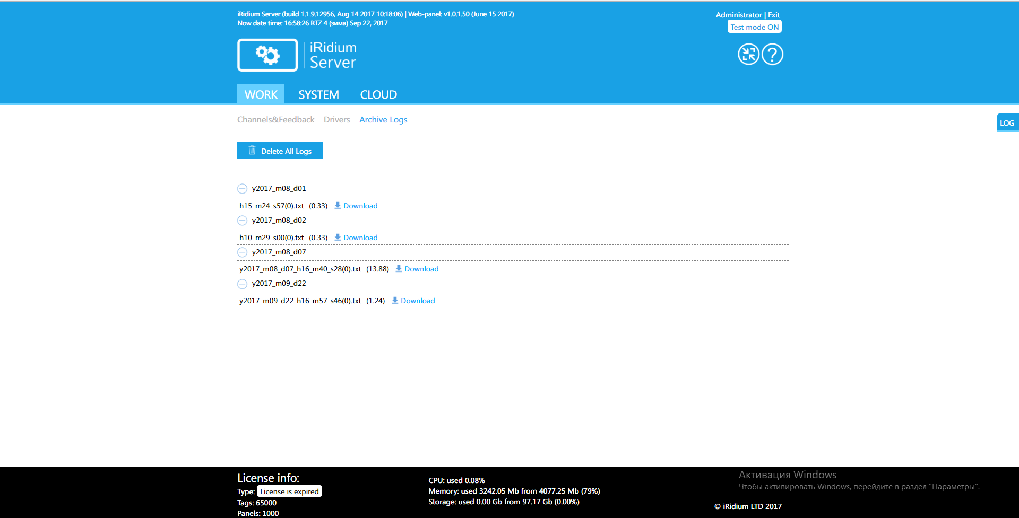Download h10_m29_s00(0).txt log file

[x=360, y=238]
